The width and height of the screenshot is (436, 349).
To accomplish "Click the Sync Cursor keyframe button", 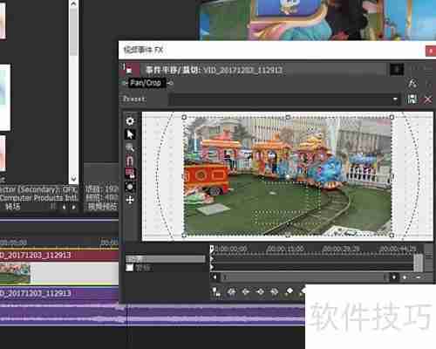I will pyautogui.click(x=216, y=291).
